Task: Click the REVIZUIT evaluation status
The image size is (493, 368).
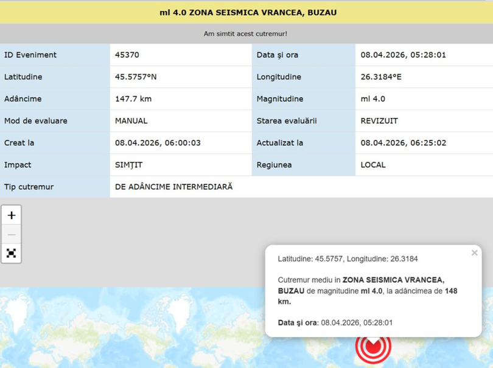Action: tap(379, 121)
